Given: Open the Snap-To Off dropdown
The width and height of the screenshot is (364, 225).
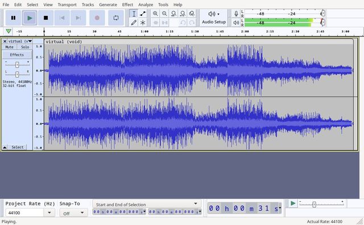Looking at the screenshot, I should [x=73, y=213].
